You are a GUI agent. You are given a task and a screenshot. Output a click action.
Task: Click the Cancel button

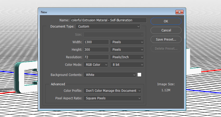click(166, 30)
